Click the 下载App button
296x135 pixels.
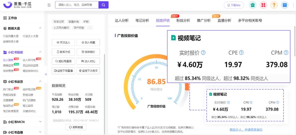pyautogui.click(x=234, y=5)
